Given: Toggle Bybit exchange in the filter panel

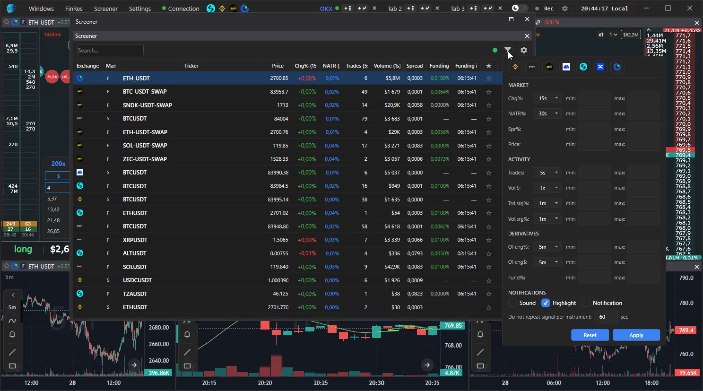Looking at the screenshot, I should (x=532, y=67).
